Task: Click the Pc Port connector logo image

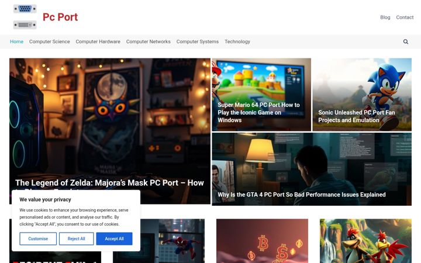Action: click(x=25, y=17)
